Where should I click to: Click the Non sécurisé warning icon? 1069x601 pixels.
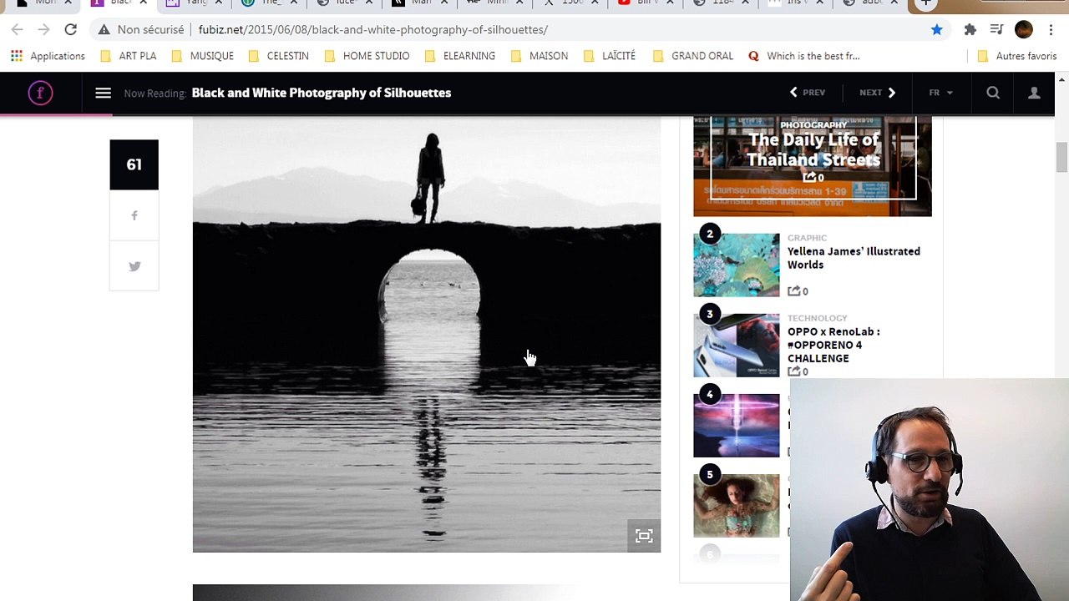coord(104,29)
